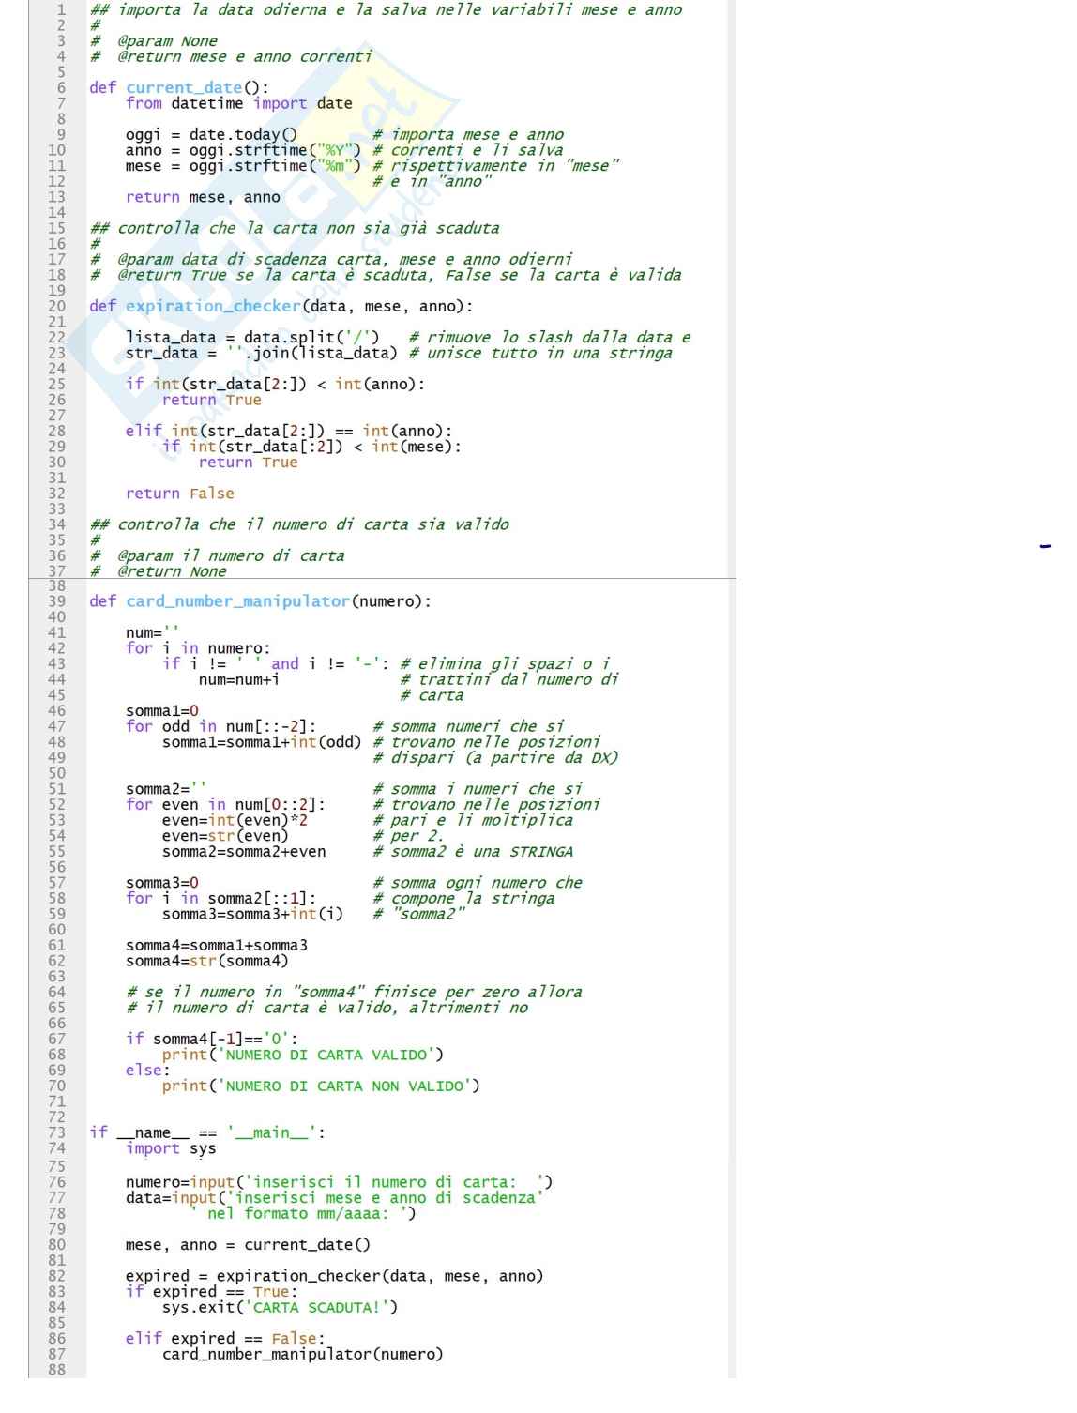The height and width of the screenshot is (1413, 1077).
Task: Click expiration_checker in its def line
Action: [x=213, y=306]
